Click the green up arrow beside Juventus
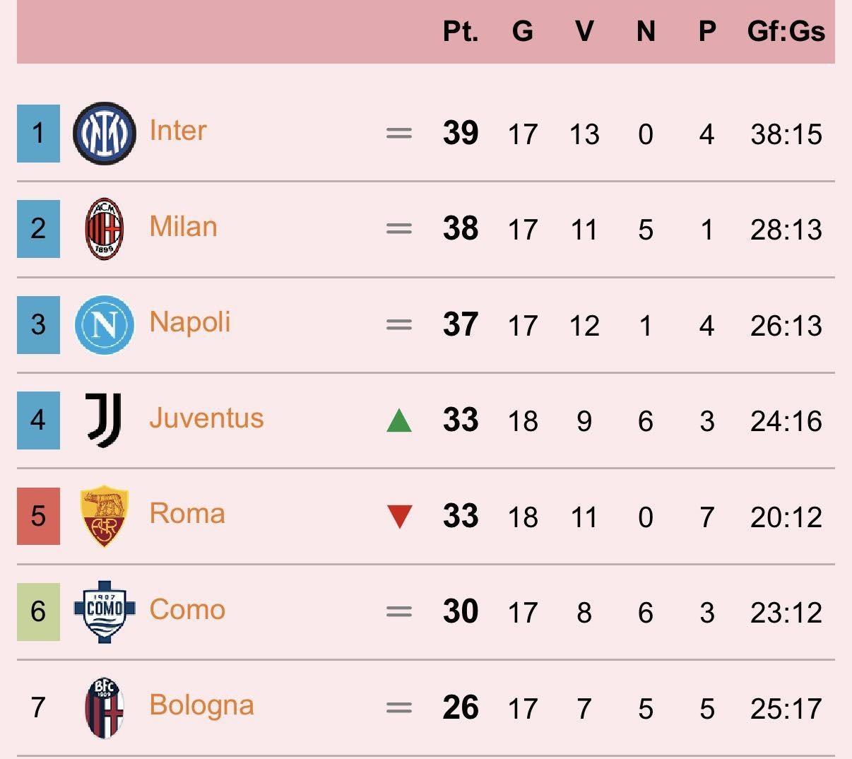This screenshot has width=852, height=759. pyautogui.click(x=399, y=420)
